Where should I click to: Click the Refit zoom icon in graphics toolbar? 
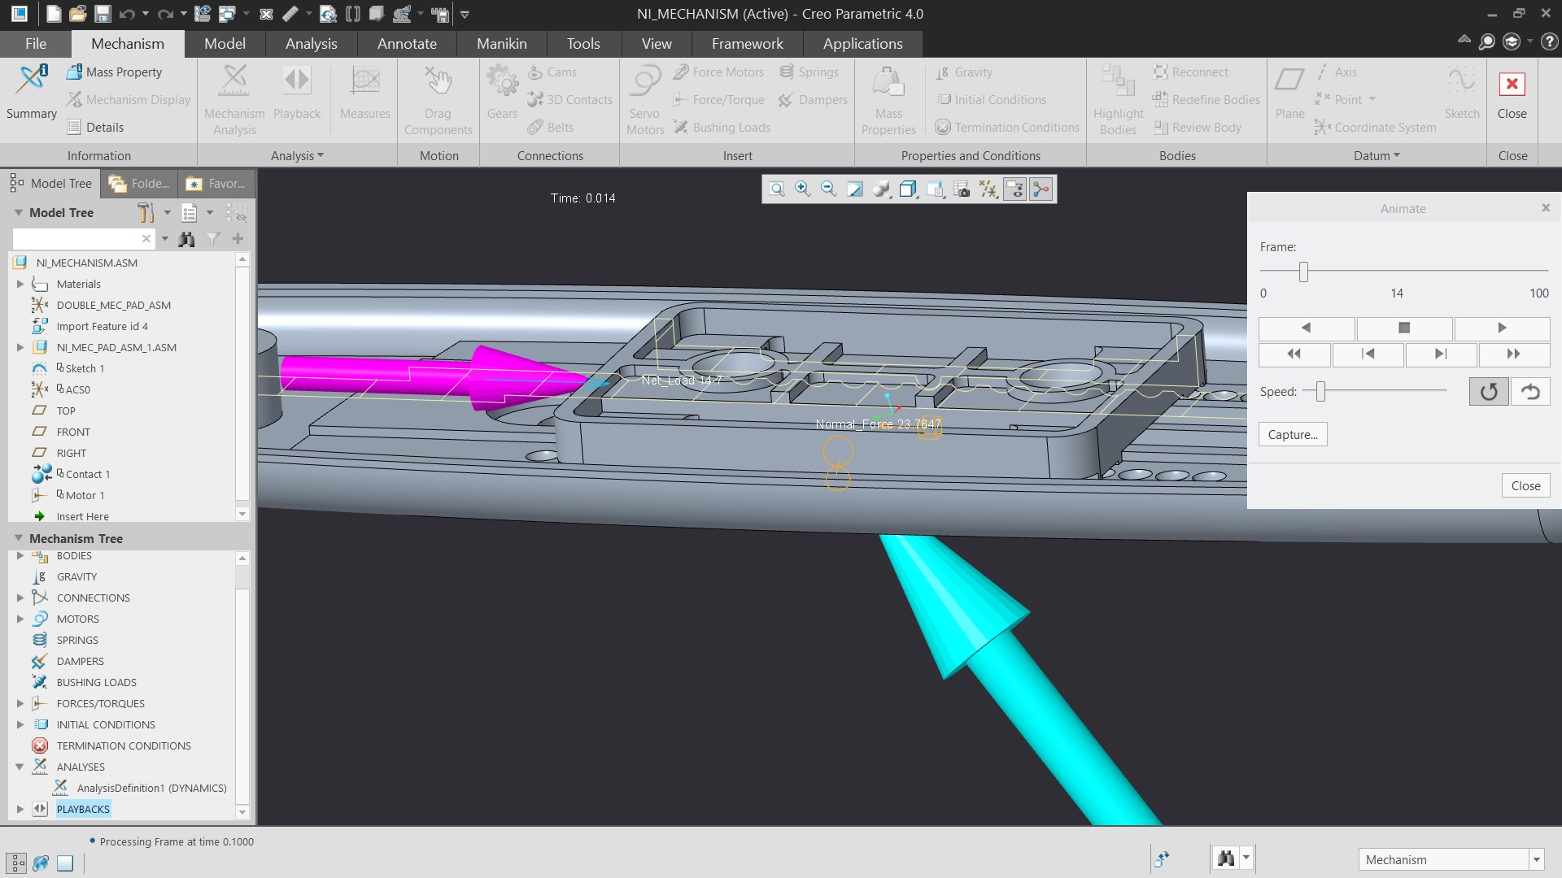pos(777,189)
